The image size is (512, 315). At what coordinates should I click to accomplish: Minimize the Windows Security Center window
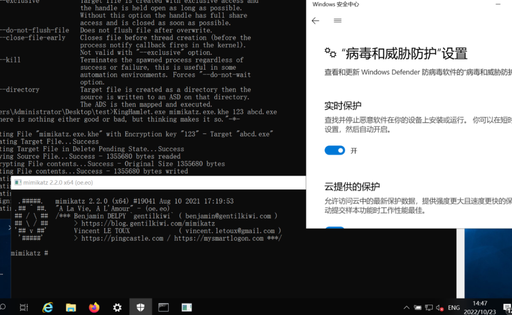click(498, 4)
